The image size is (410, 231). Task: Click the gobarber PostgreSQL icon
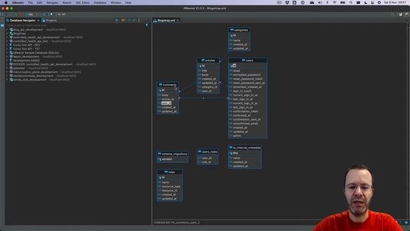tap(11, 68)
